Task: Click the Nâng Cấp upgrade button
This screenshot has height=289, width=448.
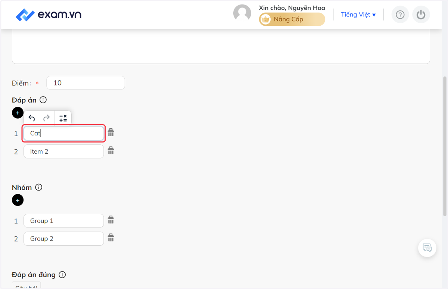Action: click(x=292, y=19)
